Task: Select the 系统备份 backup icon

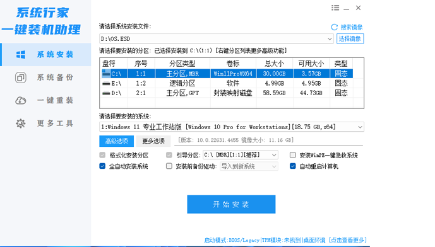Action: click(21, 78)
